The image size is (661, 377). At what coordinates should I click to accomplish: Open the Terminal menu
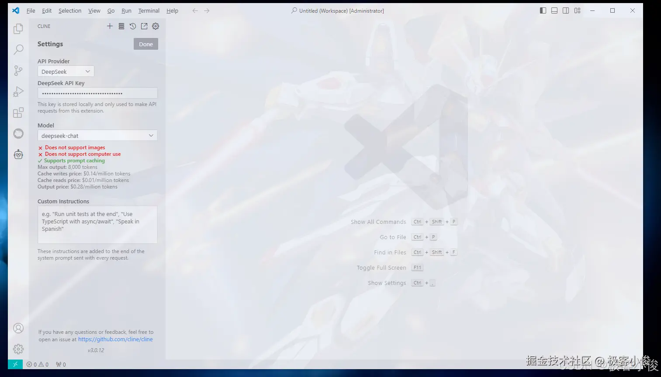tap(149, 10)
